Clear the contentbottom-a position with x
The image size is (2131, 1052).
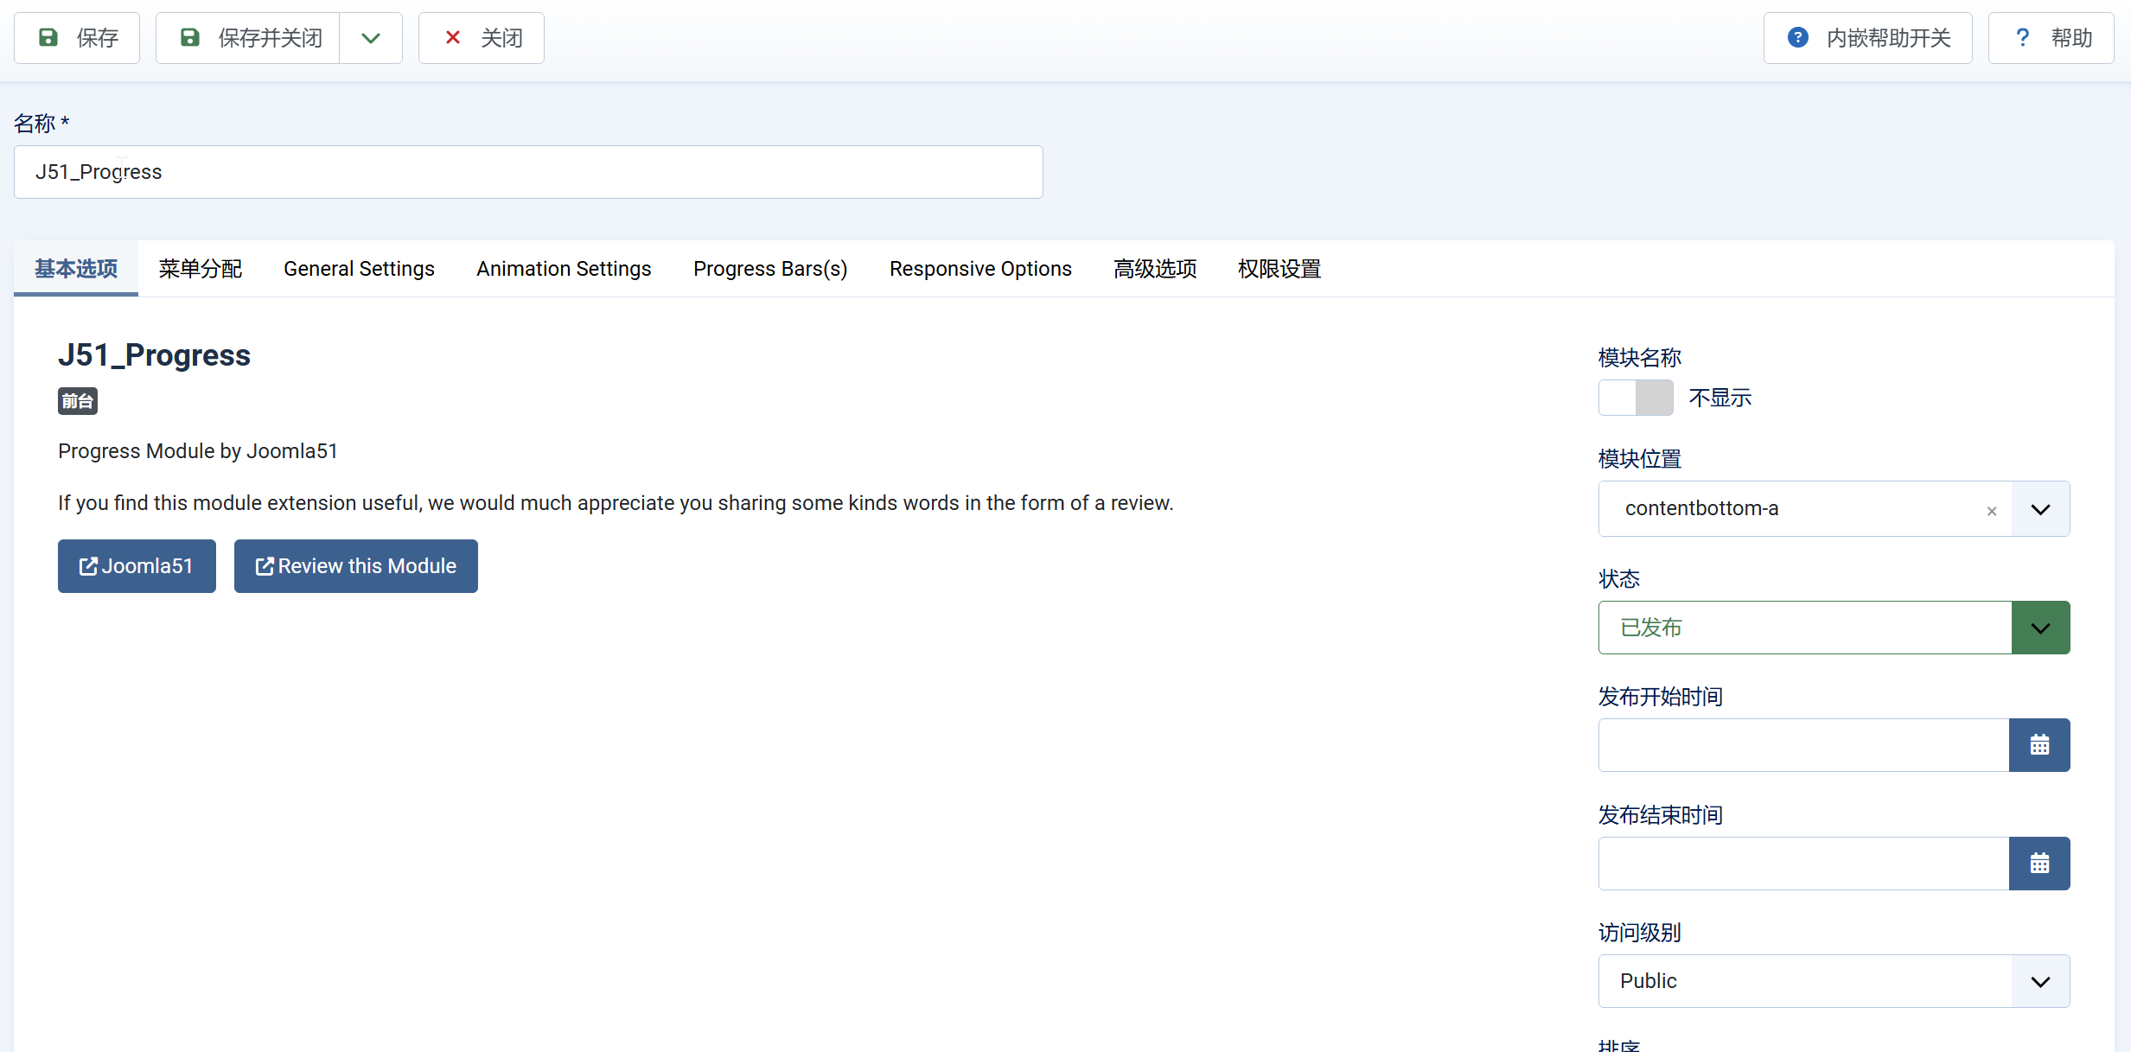[1992, 511]
